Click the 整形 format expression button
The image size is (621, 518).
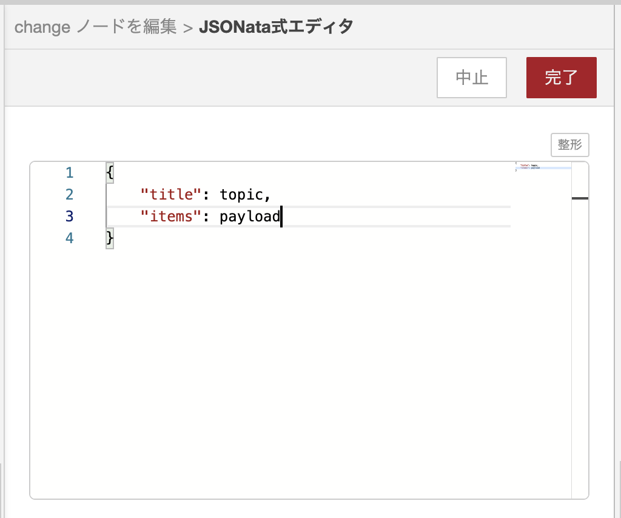click(570, 145)
